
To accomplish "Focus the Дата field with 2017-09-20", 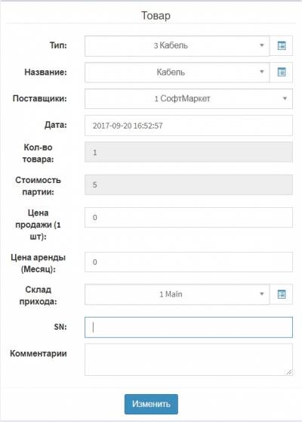I will click(x=189, y=126).
